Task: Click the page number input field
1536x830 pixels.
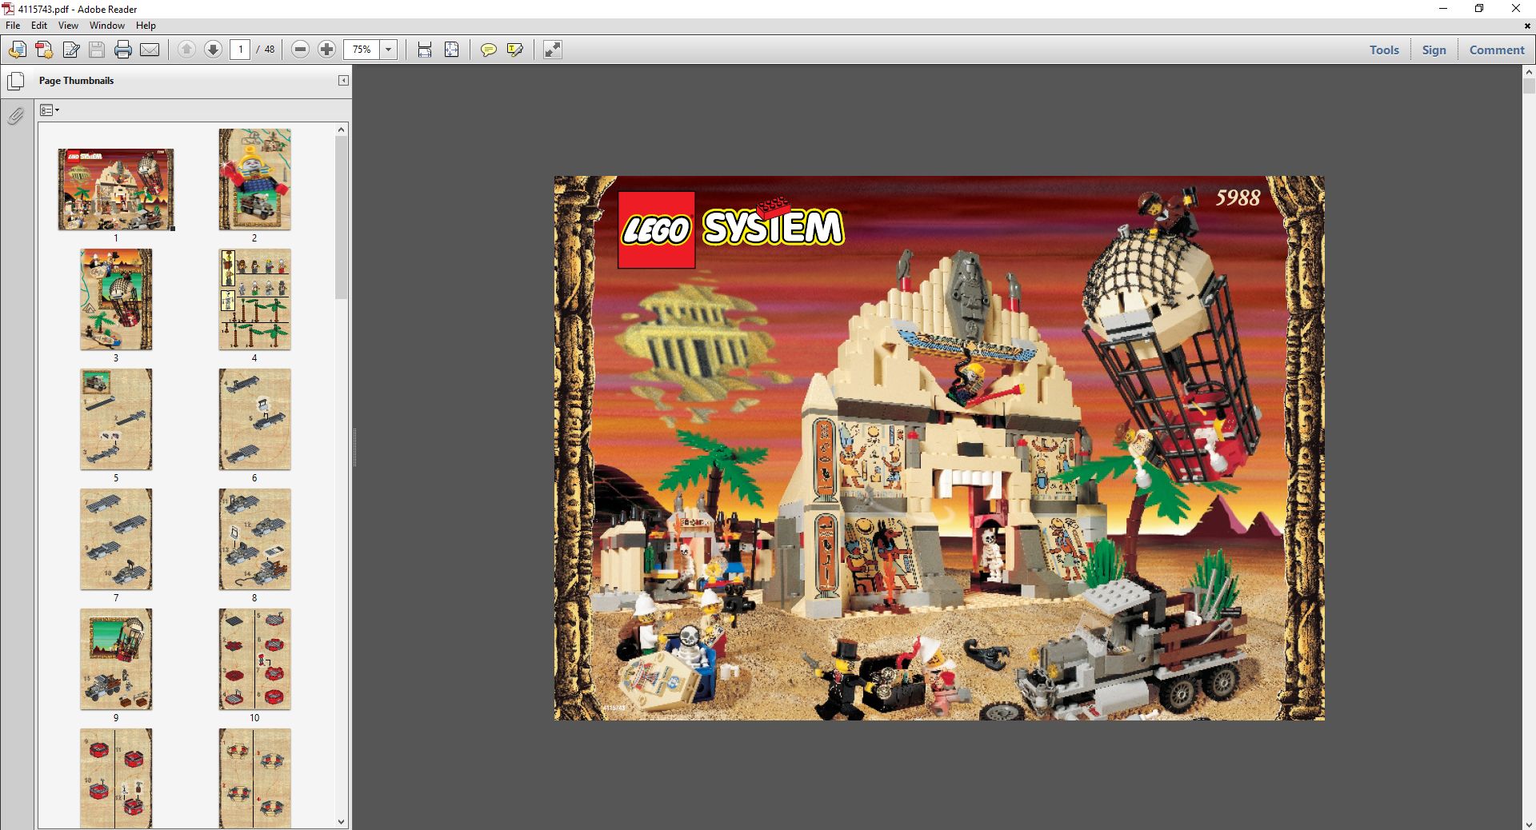Action: click(240, 50)
